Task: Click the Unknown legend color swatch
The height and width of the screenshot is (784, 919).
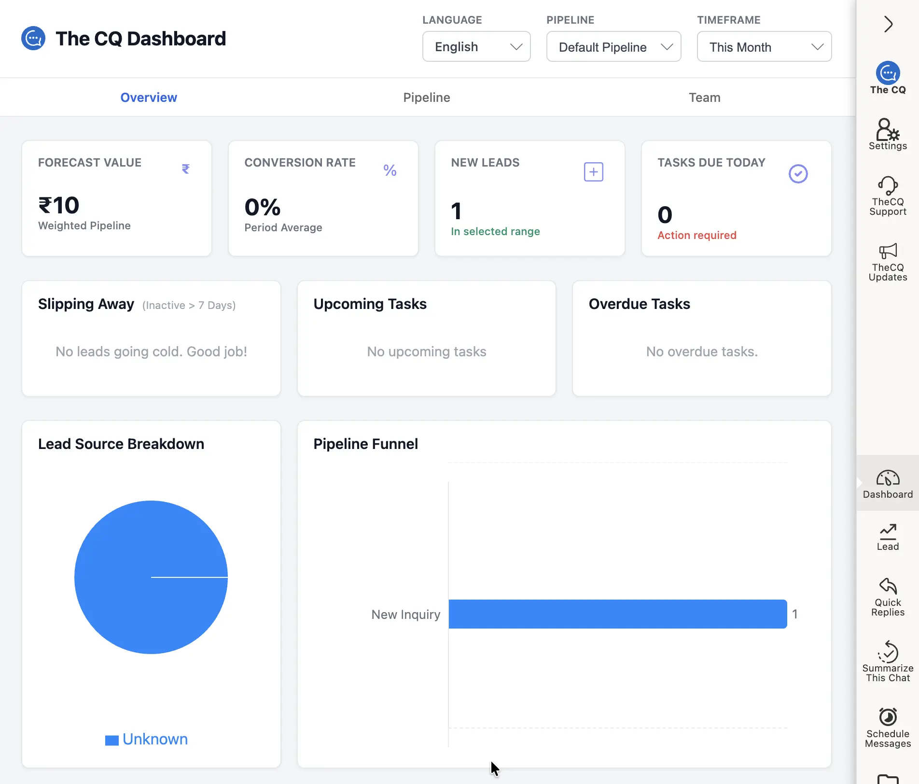Action: point(112,740)
